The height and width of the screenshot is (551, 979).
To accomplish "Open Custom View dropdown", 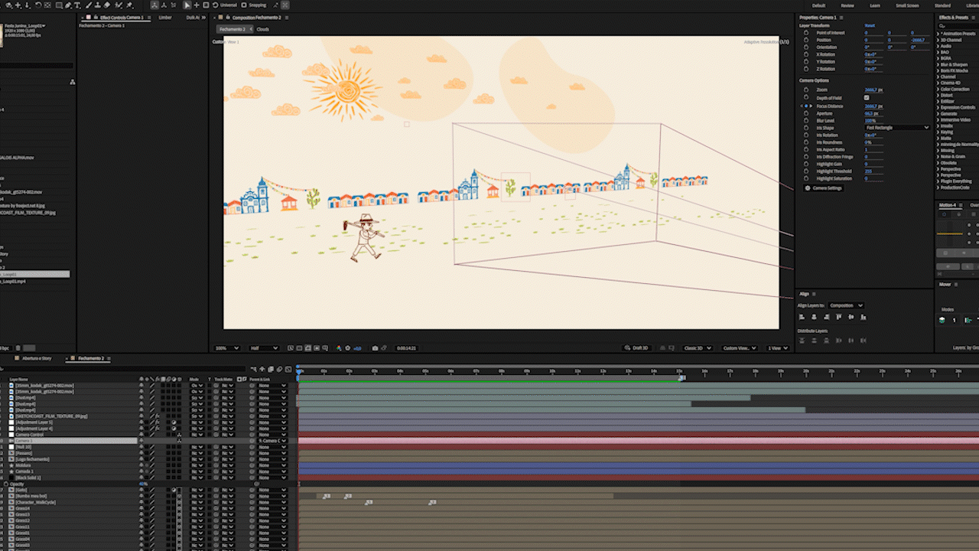I will click(x=739, y=347).
